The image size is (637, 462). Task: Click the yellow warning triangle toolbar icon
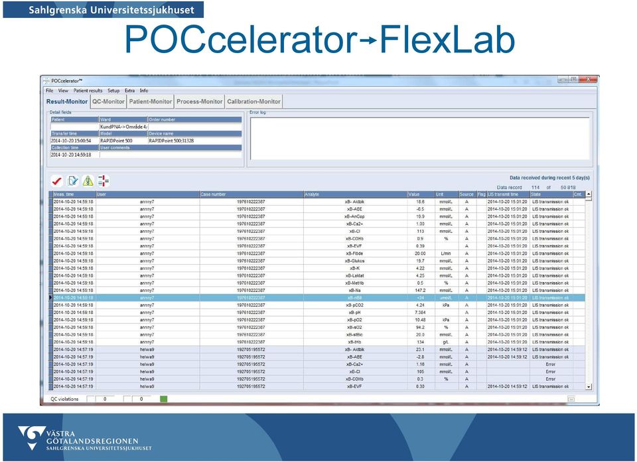(88, 181)
